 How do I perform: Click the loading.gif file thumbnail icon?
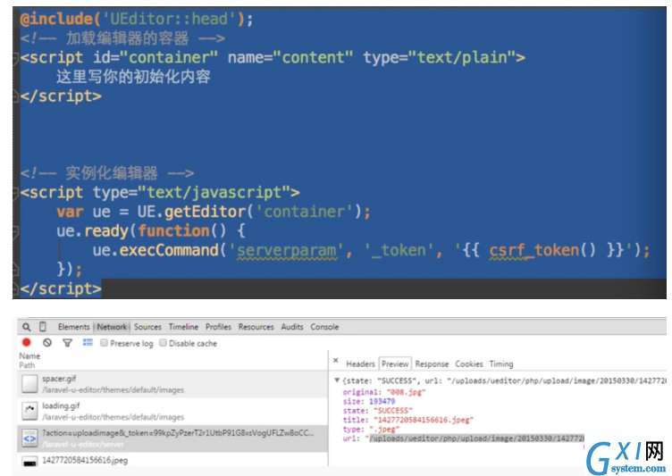point(29,411)
